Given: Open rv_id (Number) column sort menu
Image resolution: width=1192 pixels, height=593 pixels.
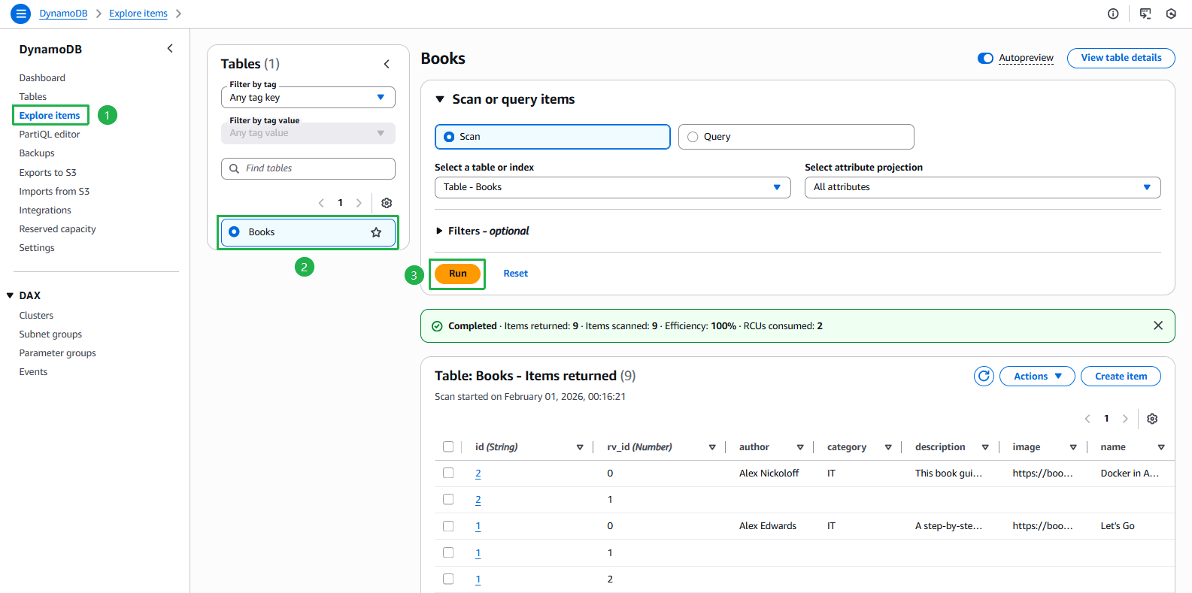Looking at the screenshot, I should 712,447.
